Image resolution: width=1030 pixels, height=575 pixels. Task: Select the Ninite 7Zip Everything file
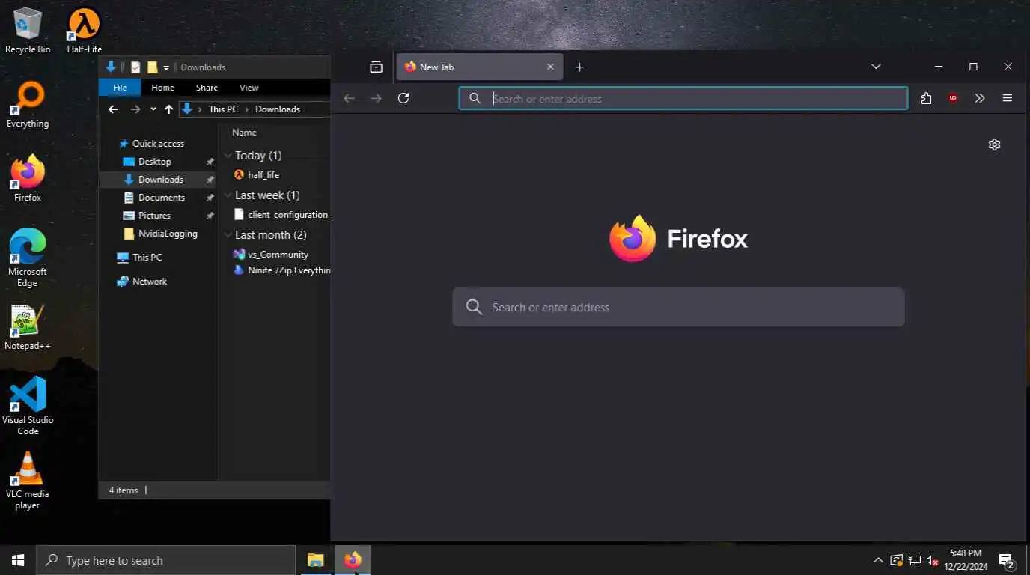click(x=282, y=270)
